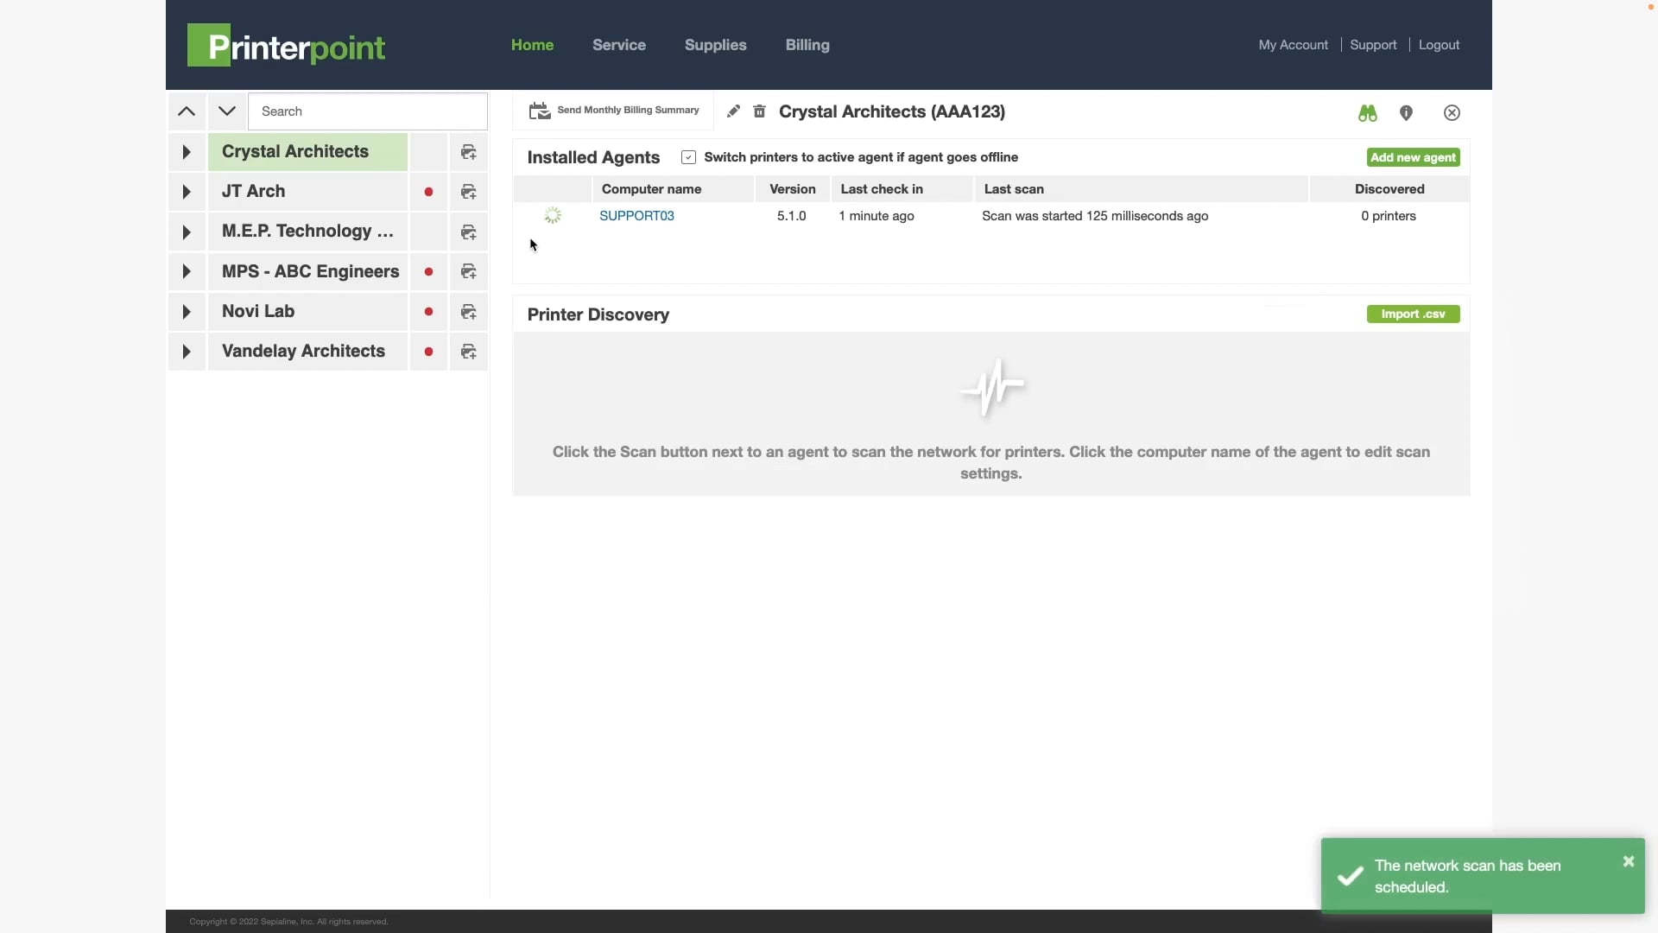The width and height of the screenshot is (1658, 933).
Task: Click 'Scan was started 125 milliseconds ago' text
Action: (1095, 216)
